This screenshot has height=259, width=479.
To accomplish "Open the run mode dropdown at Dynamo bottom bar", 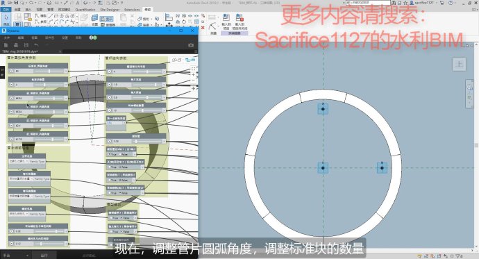I will (15, 256).
